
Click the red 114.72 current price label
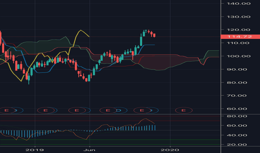[240, 36]
